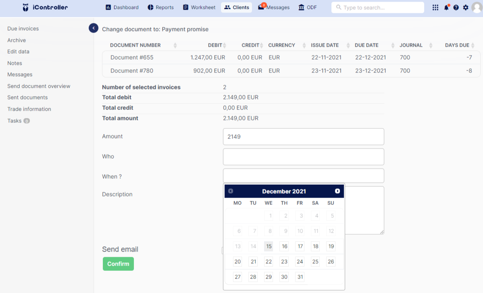Screen dimensions: 483x293
Task: Pick December 17 in the calendar
Action: point(300,246)
